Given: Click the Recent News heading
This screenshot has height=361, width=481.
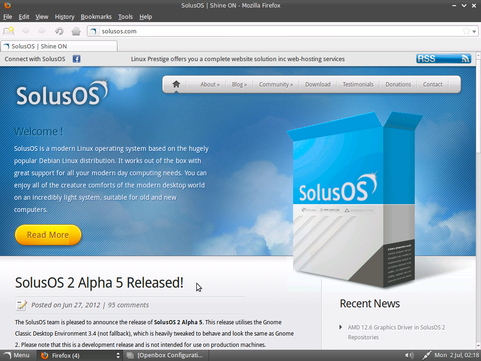Looking at the screenshot, I should point(370,304).
